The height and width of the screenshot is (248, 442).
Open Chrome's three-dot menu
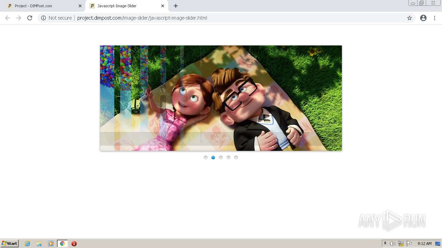point(435,18)
